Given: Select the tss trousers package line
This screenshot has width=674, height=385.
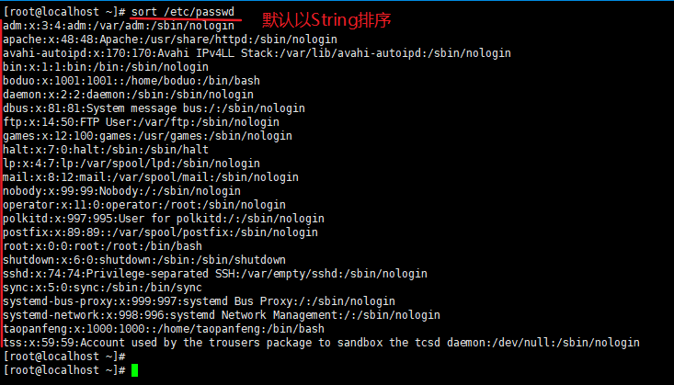Looking at the screenshot, I should tap(321, 343).
